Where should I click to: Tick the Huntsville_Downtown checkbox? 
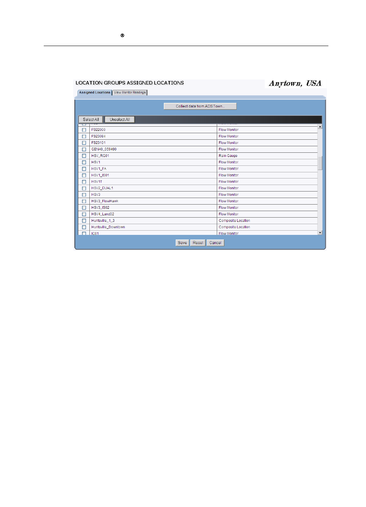[84, 227]
